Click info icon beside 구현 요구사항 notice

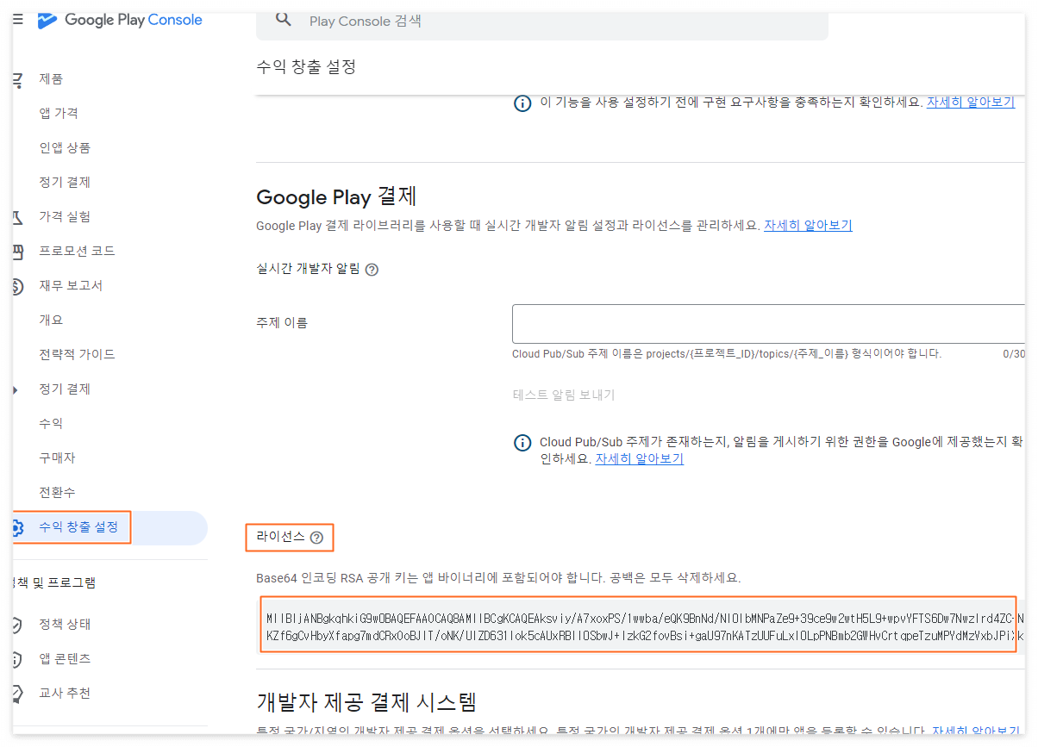pyautogui.click(x=522, y=103)
